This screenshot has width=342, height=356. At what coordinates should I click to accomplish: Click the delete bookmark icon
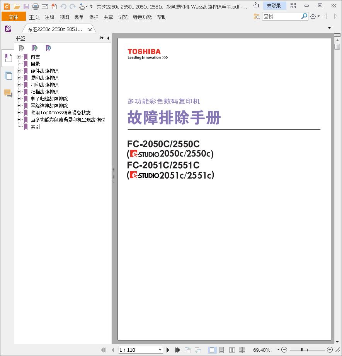pos(21,48)
